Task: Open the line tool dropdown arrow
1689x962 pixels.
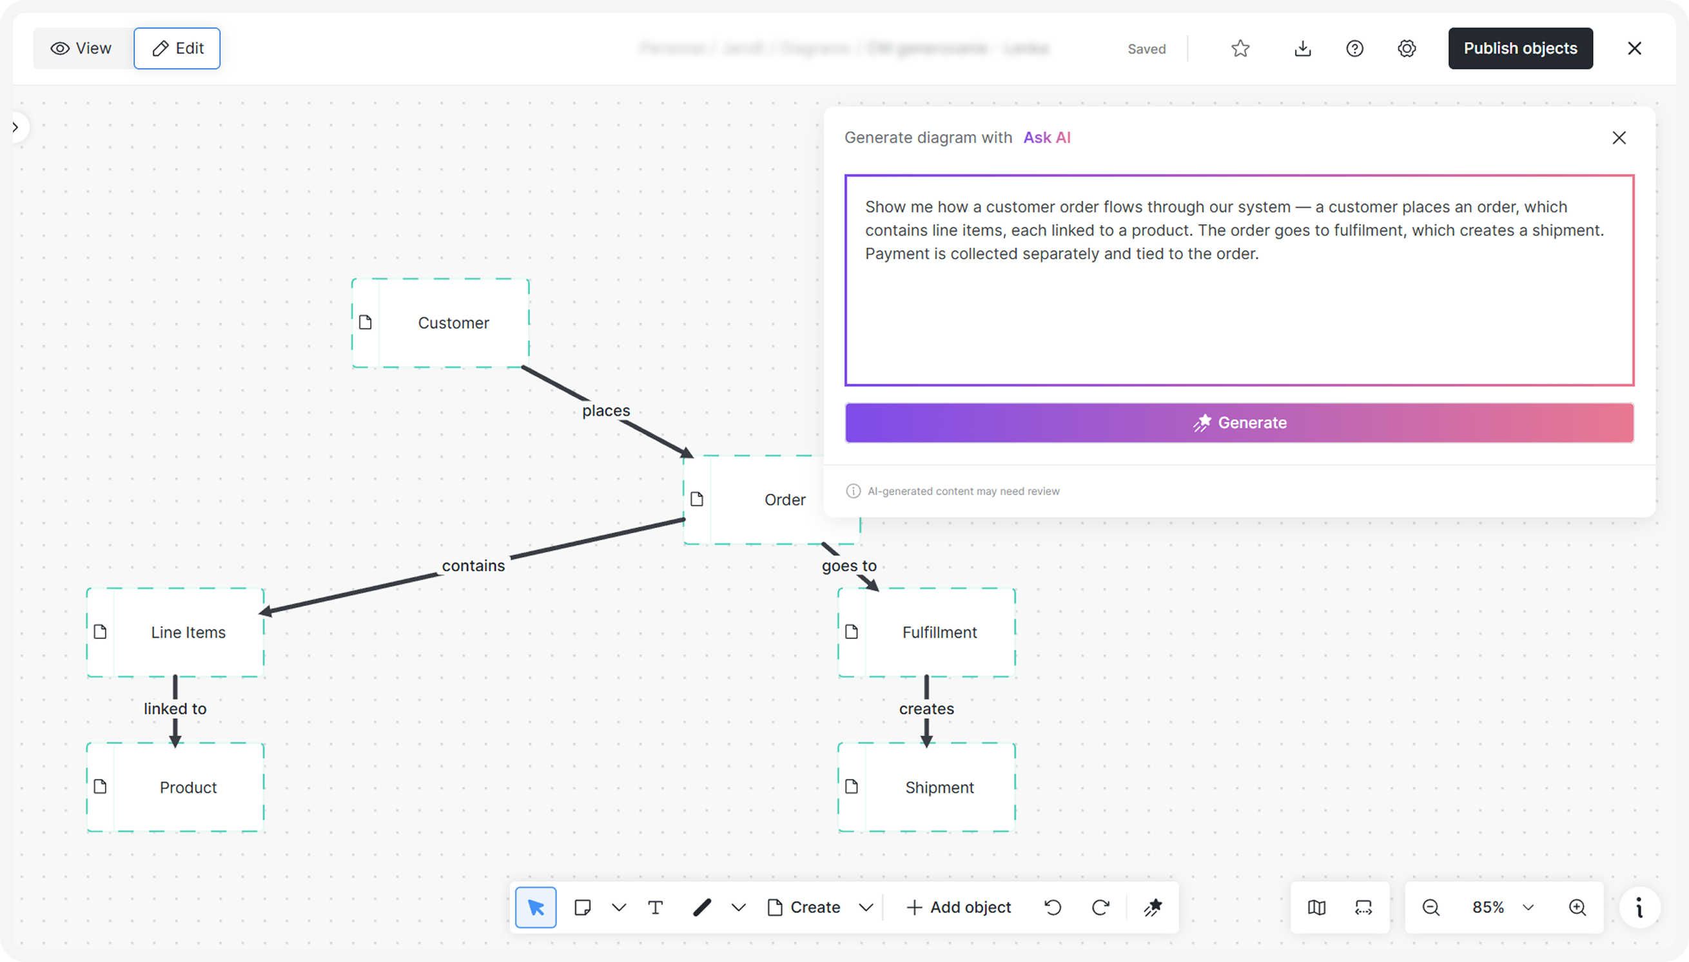Action: [x=739, y=907]
